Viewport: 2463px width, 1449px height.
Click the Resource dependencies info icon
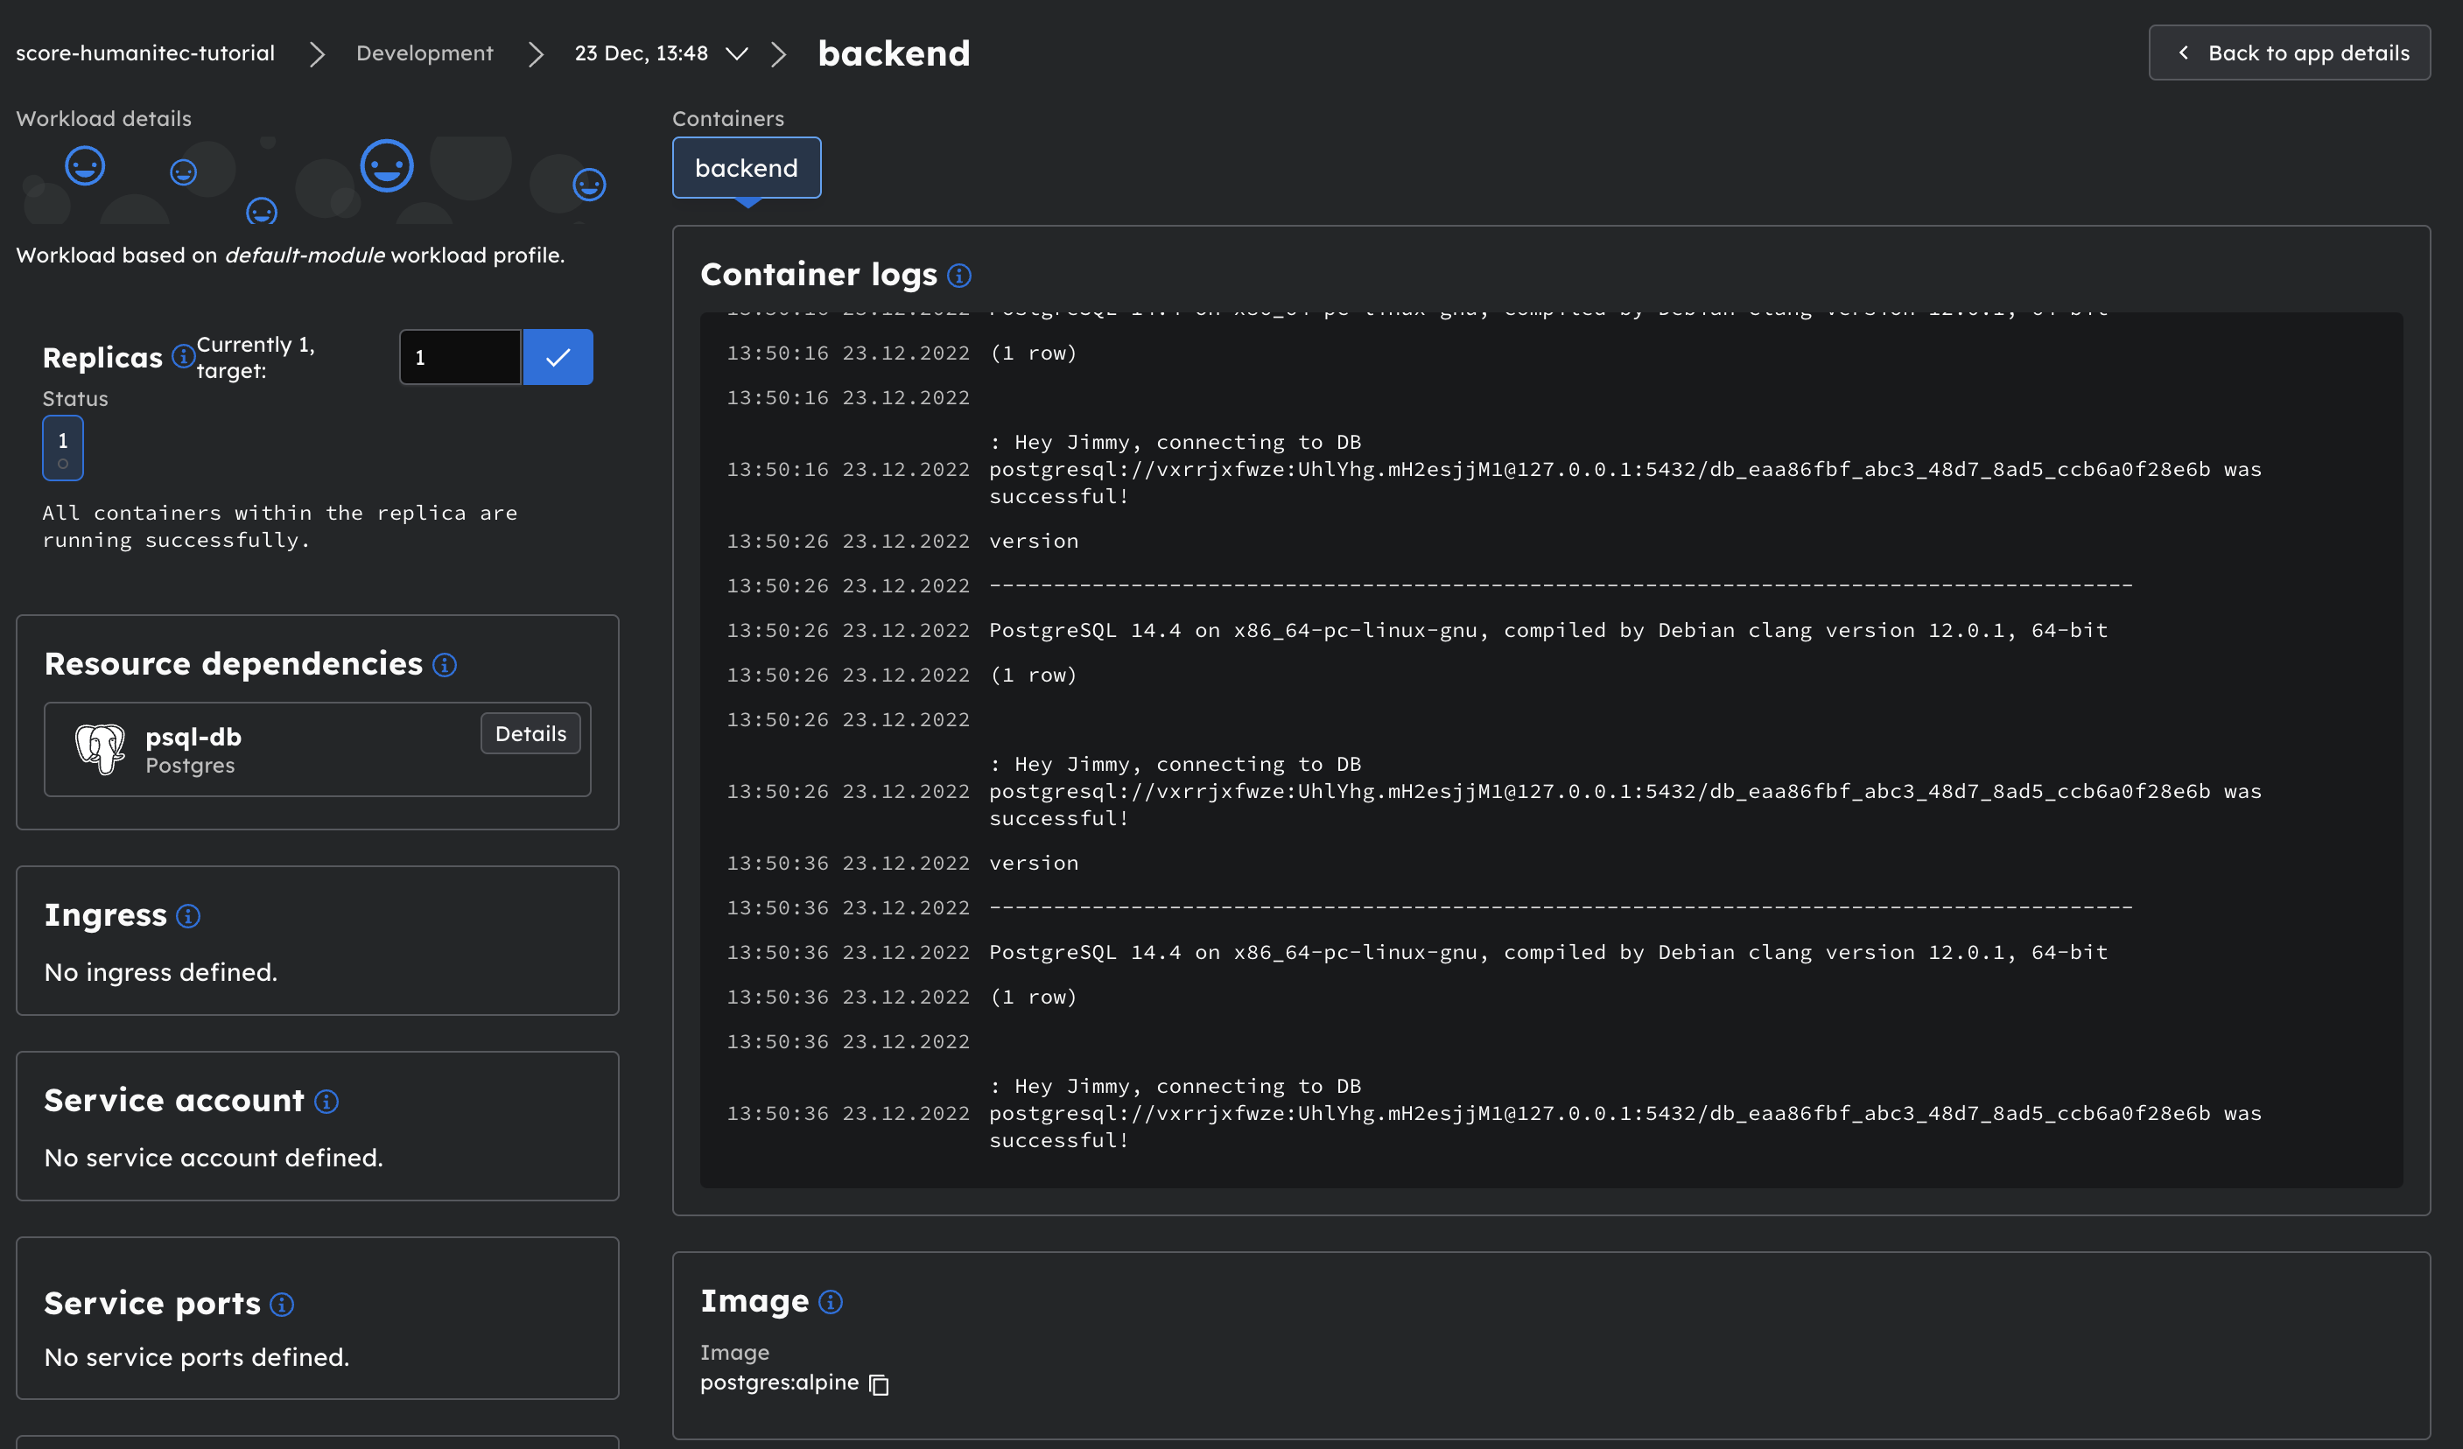click(445, 667)
